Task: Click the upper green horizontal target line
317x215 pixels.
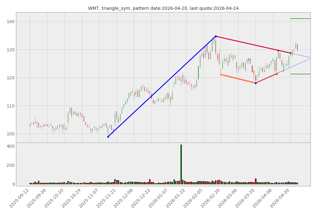Action: click(300, 18)
